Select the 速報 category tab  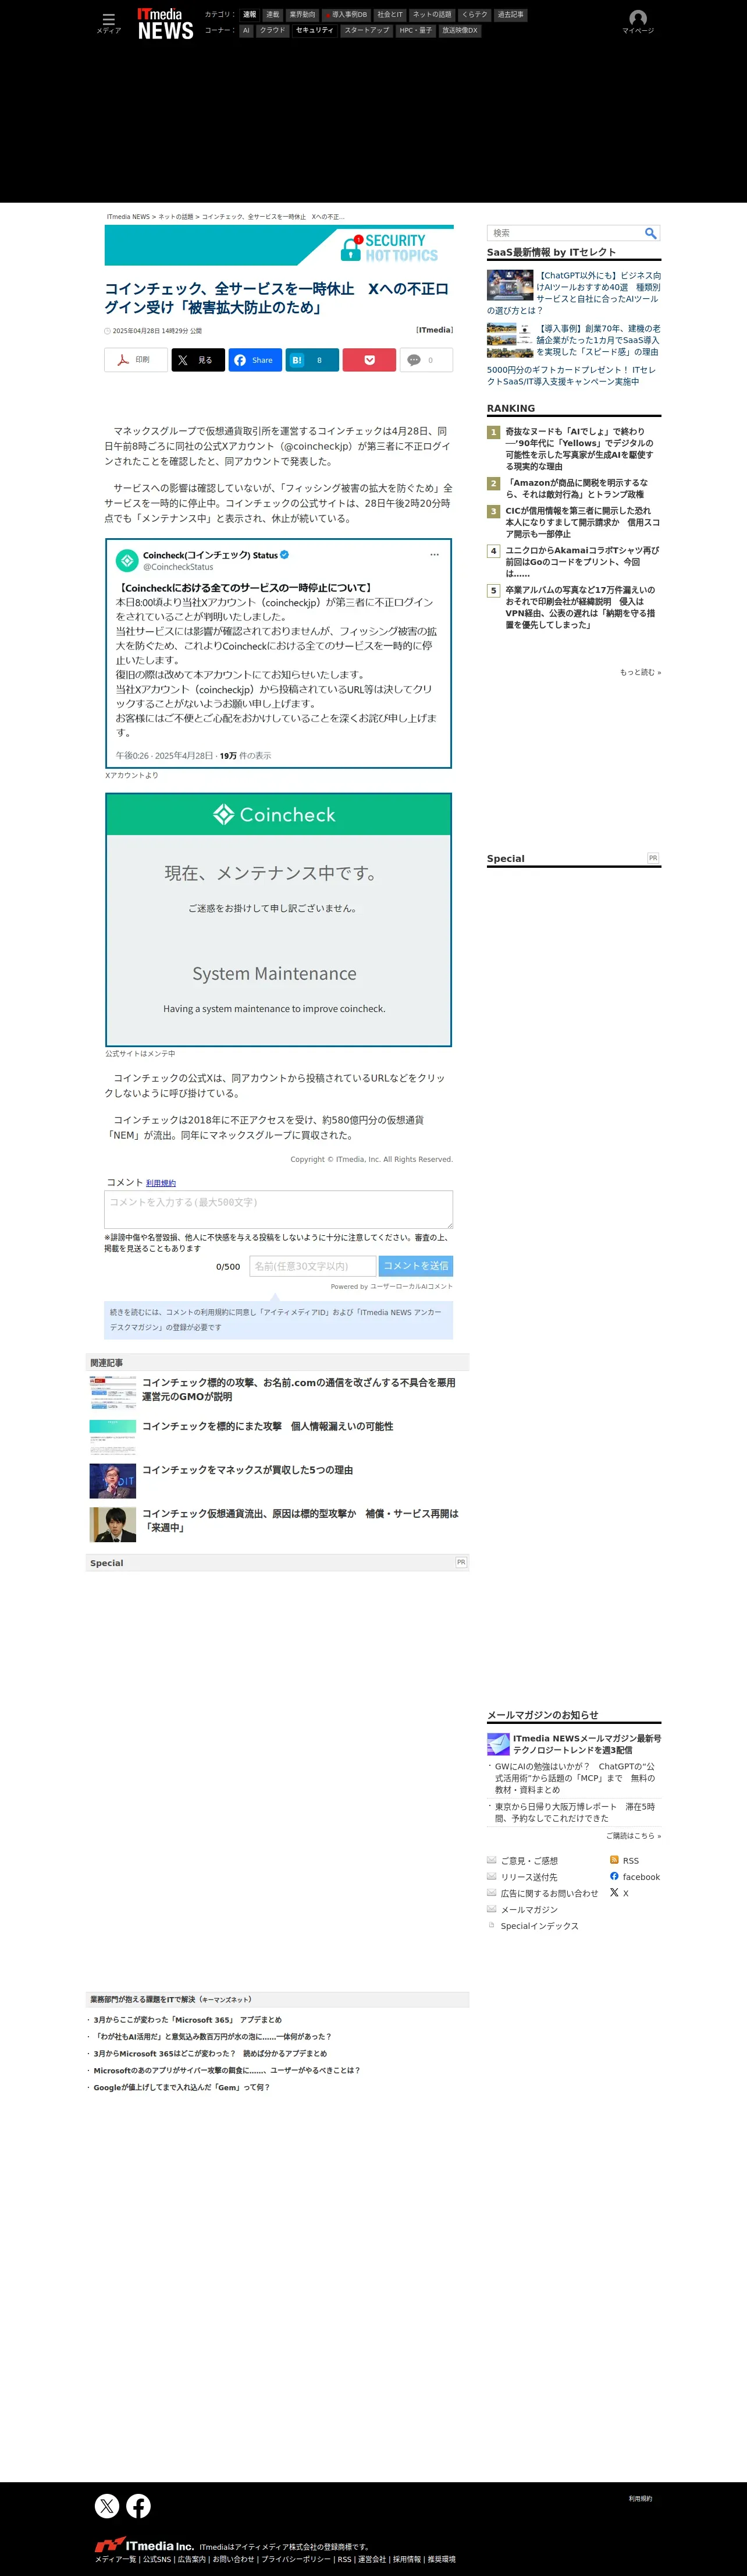250,15
